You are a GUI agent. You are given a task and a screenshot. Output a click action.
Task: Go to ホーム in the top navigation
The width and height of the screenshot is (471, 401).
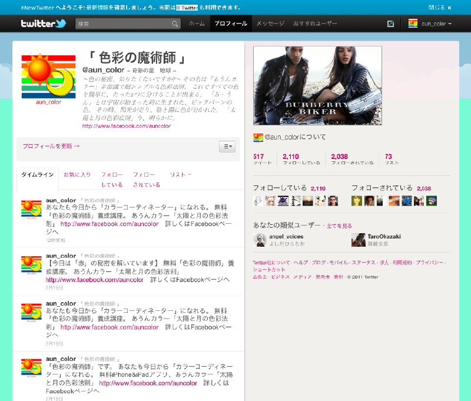tap(197, 24)
